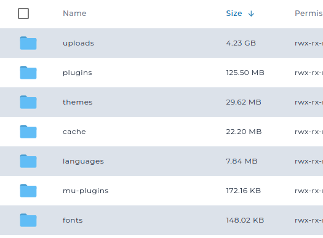This screenshot has height=238, width=323.
Task: Select the row showing 4.23 GB size
Action: (161, 43)
